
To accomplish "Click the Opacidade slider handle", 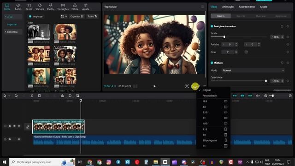I will pyautogui.click(x=266, y=81).
